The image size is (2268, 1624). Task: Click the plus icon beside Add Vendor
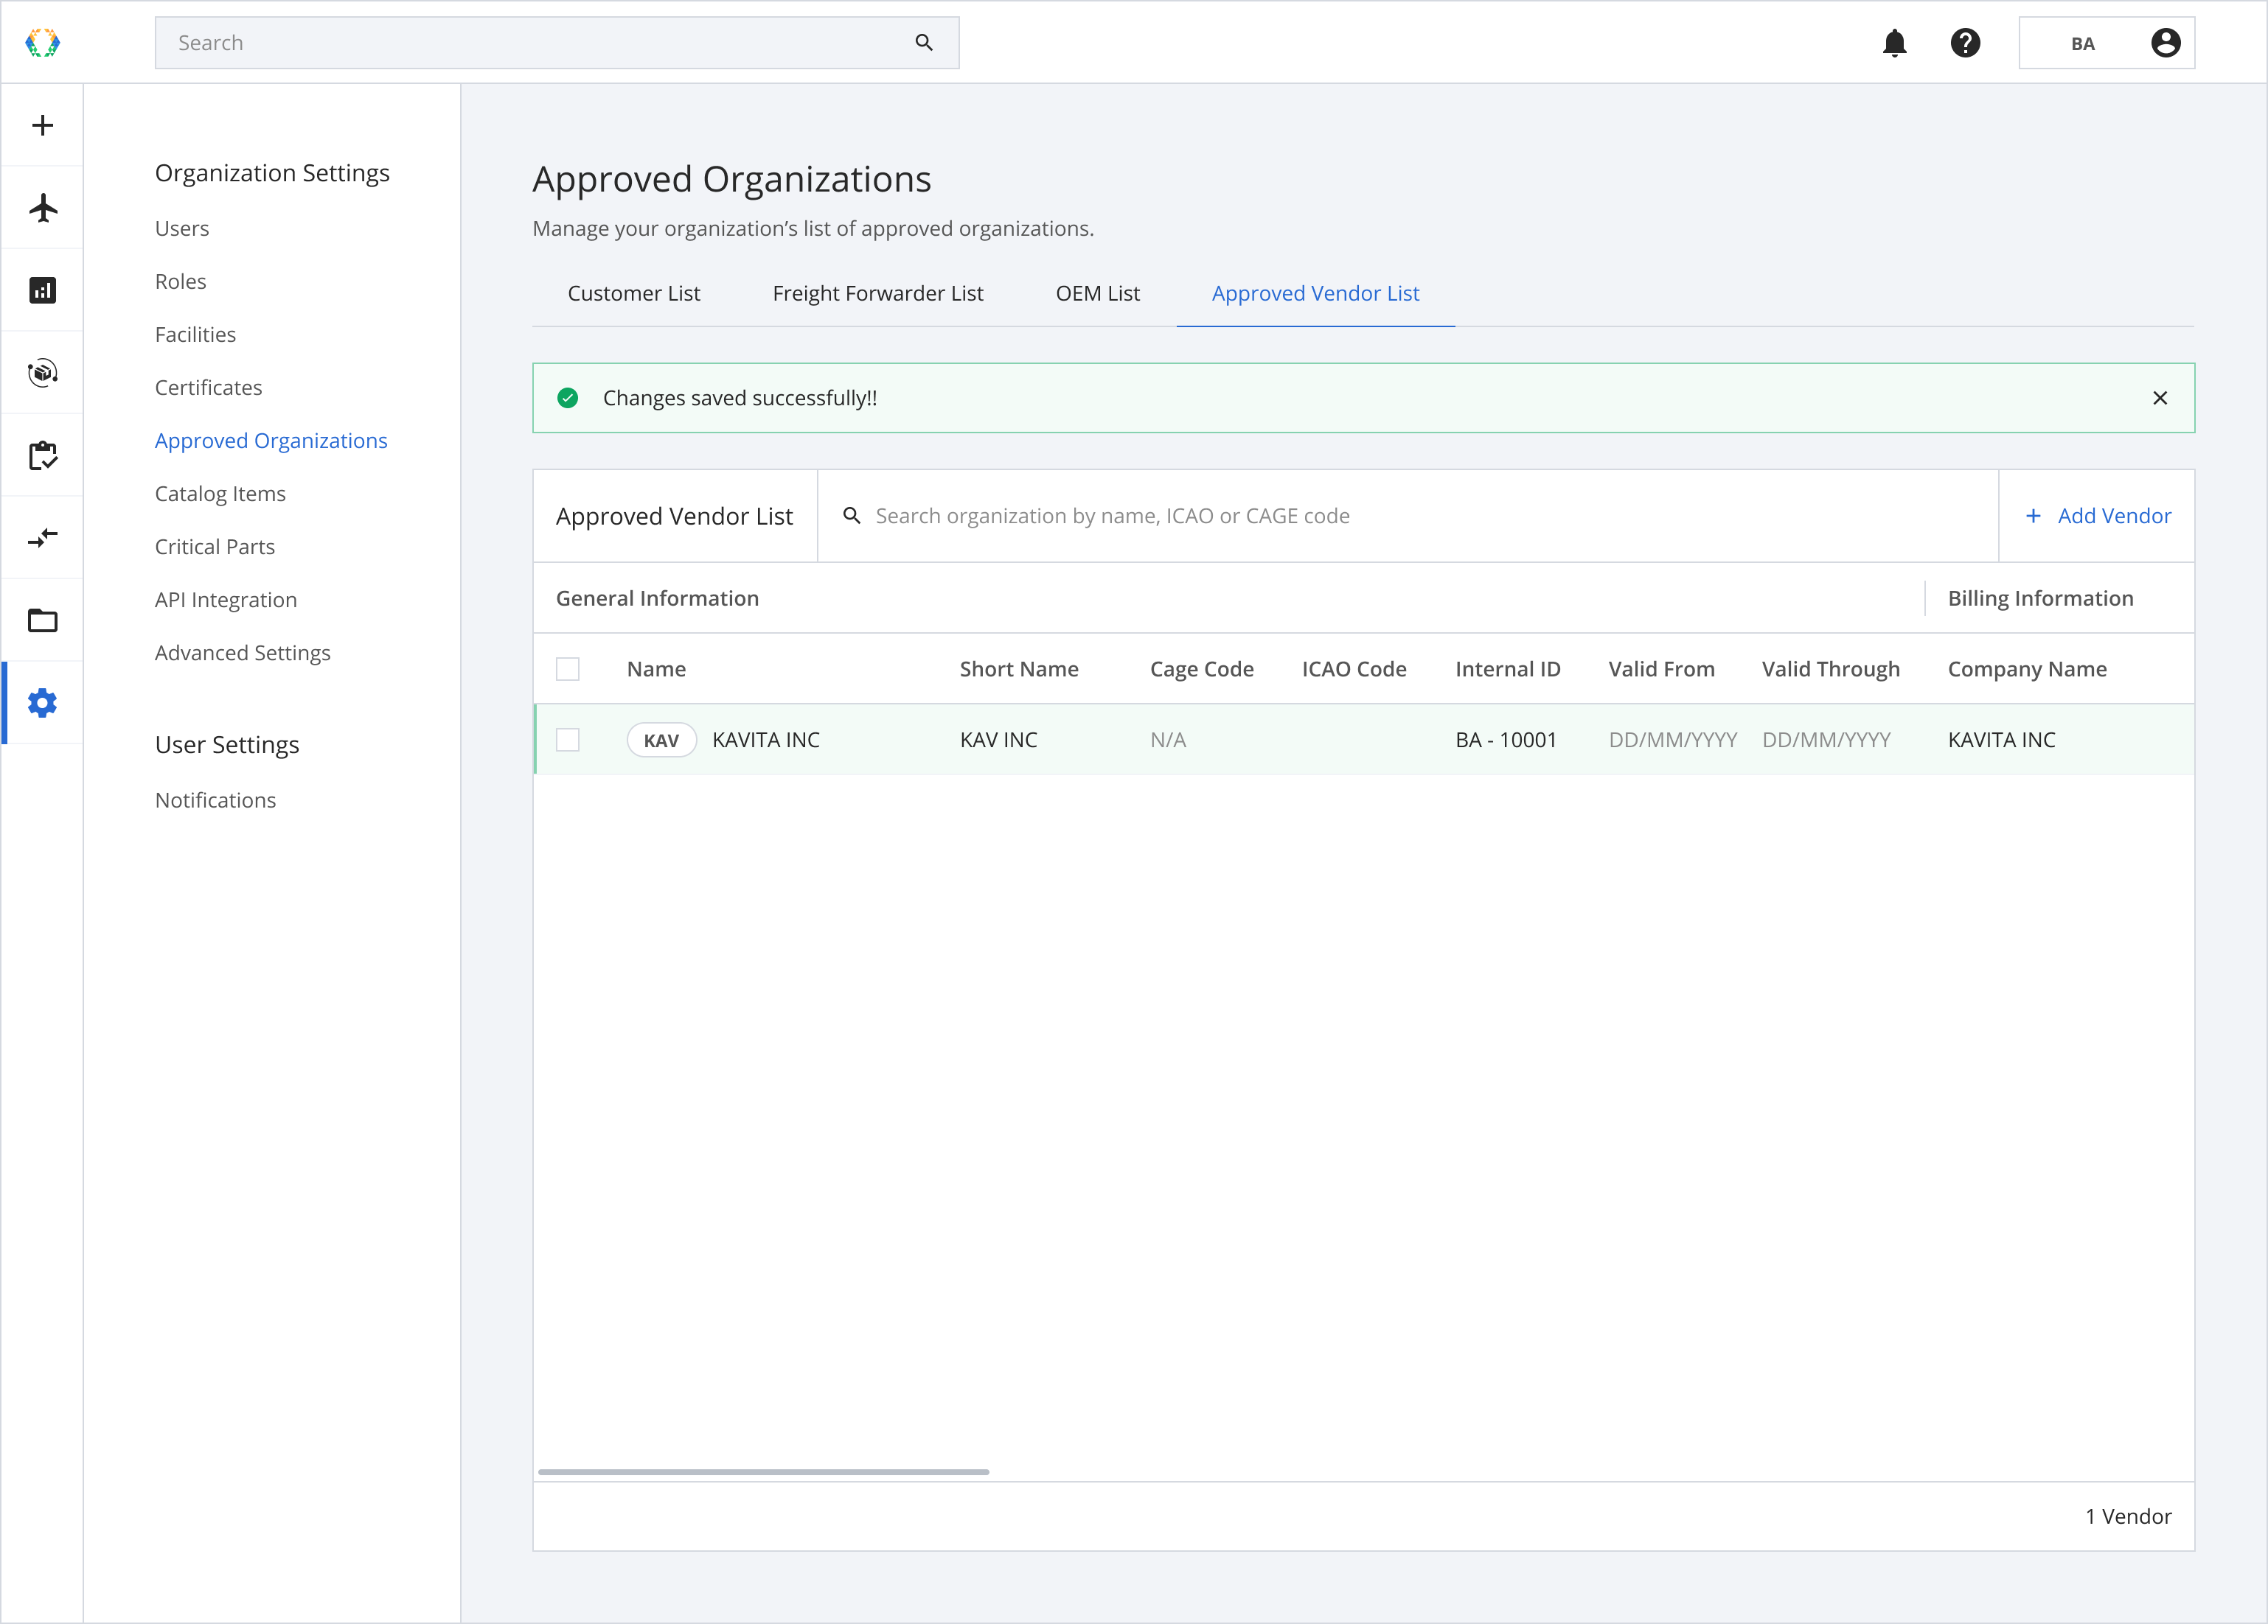click(x=2032, y=516)
